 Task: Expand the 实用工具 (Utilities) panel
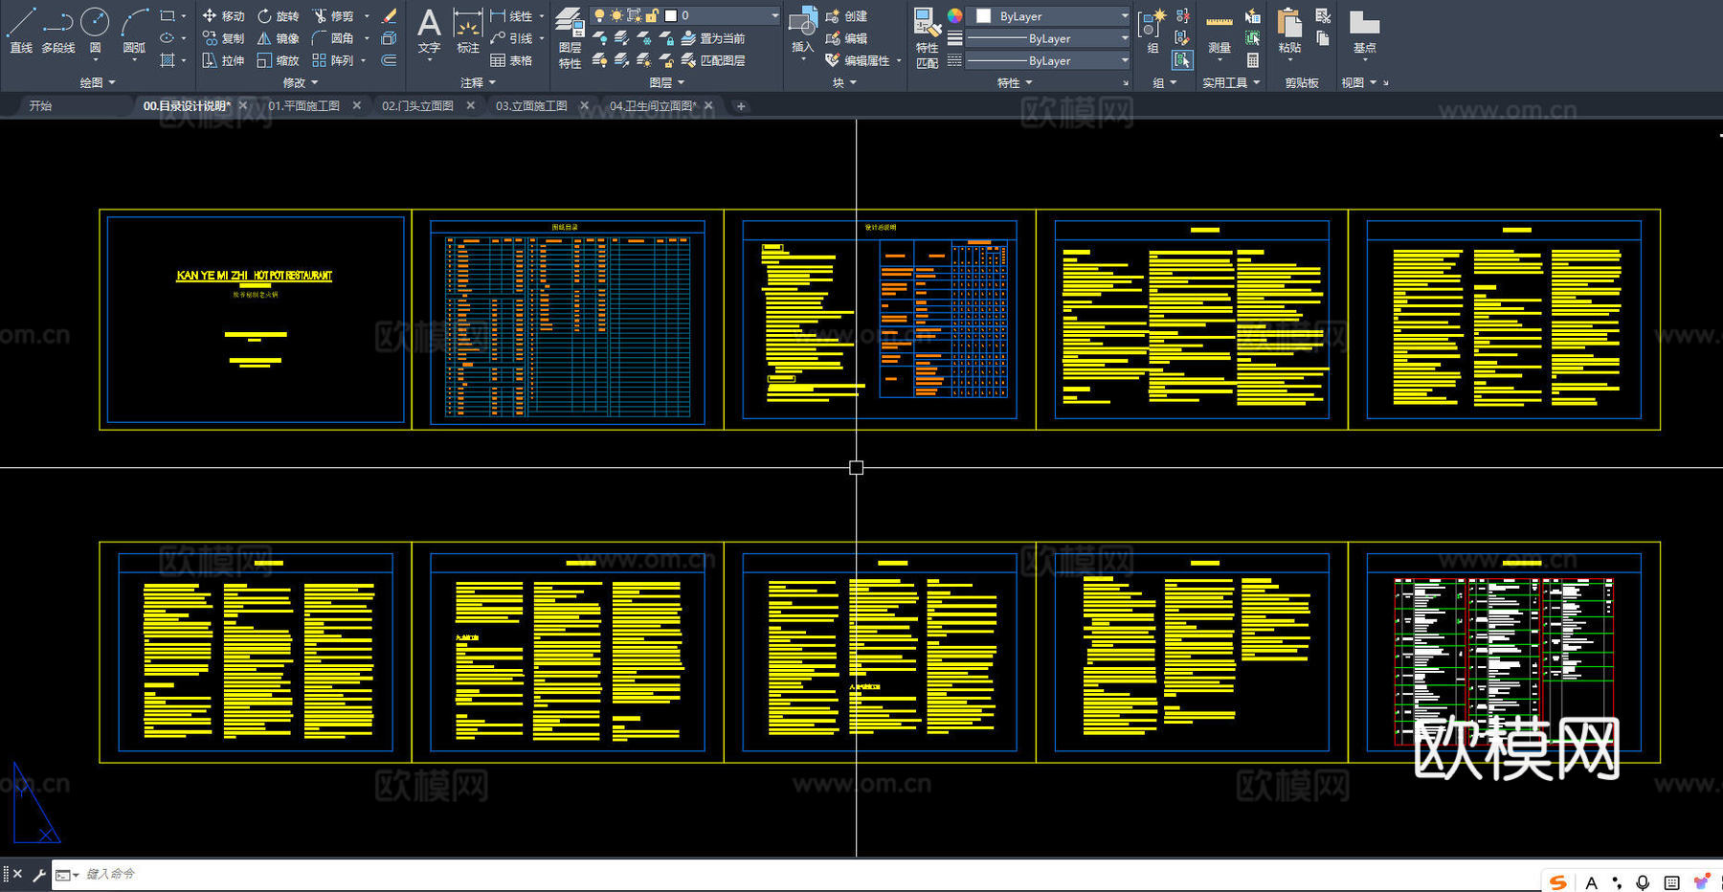coord(1231,83)
